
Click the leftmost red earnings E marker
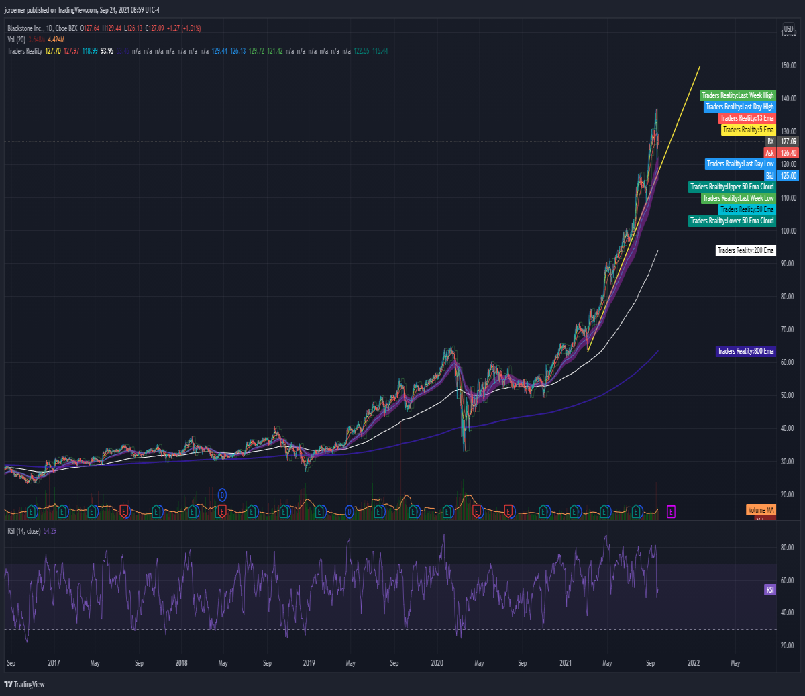[x=125, y=512]
